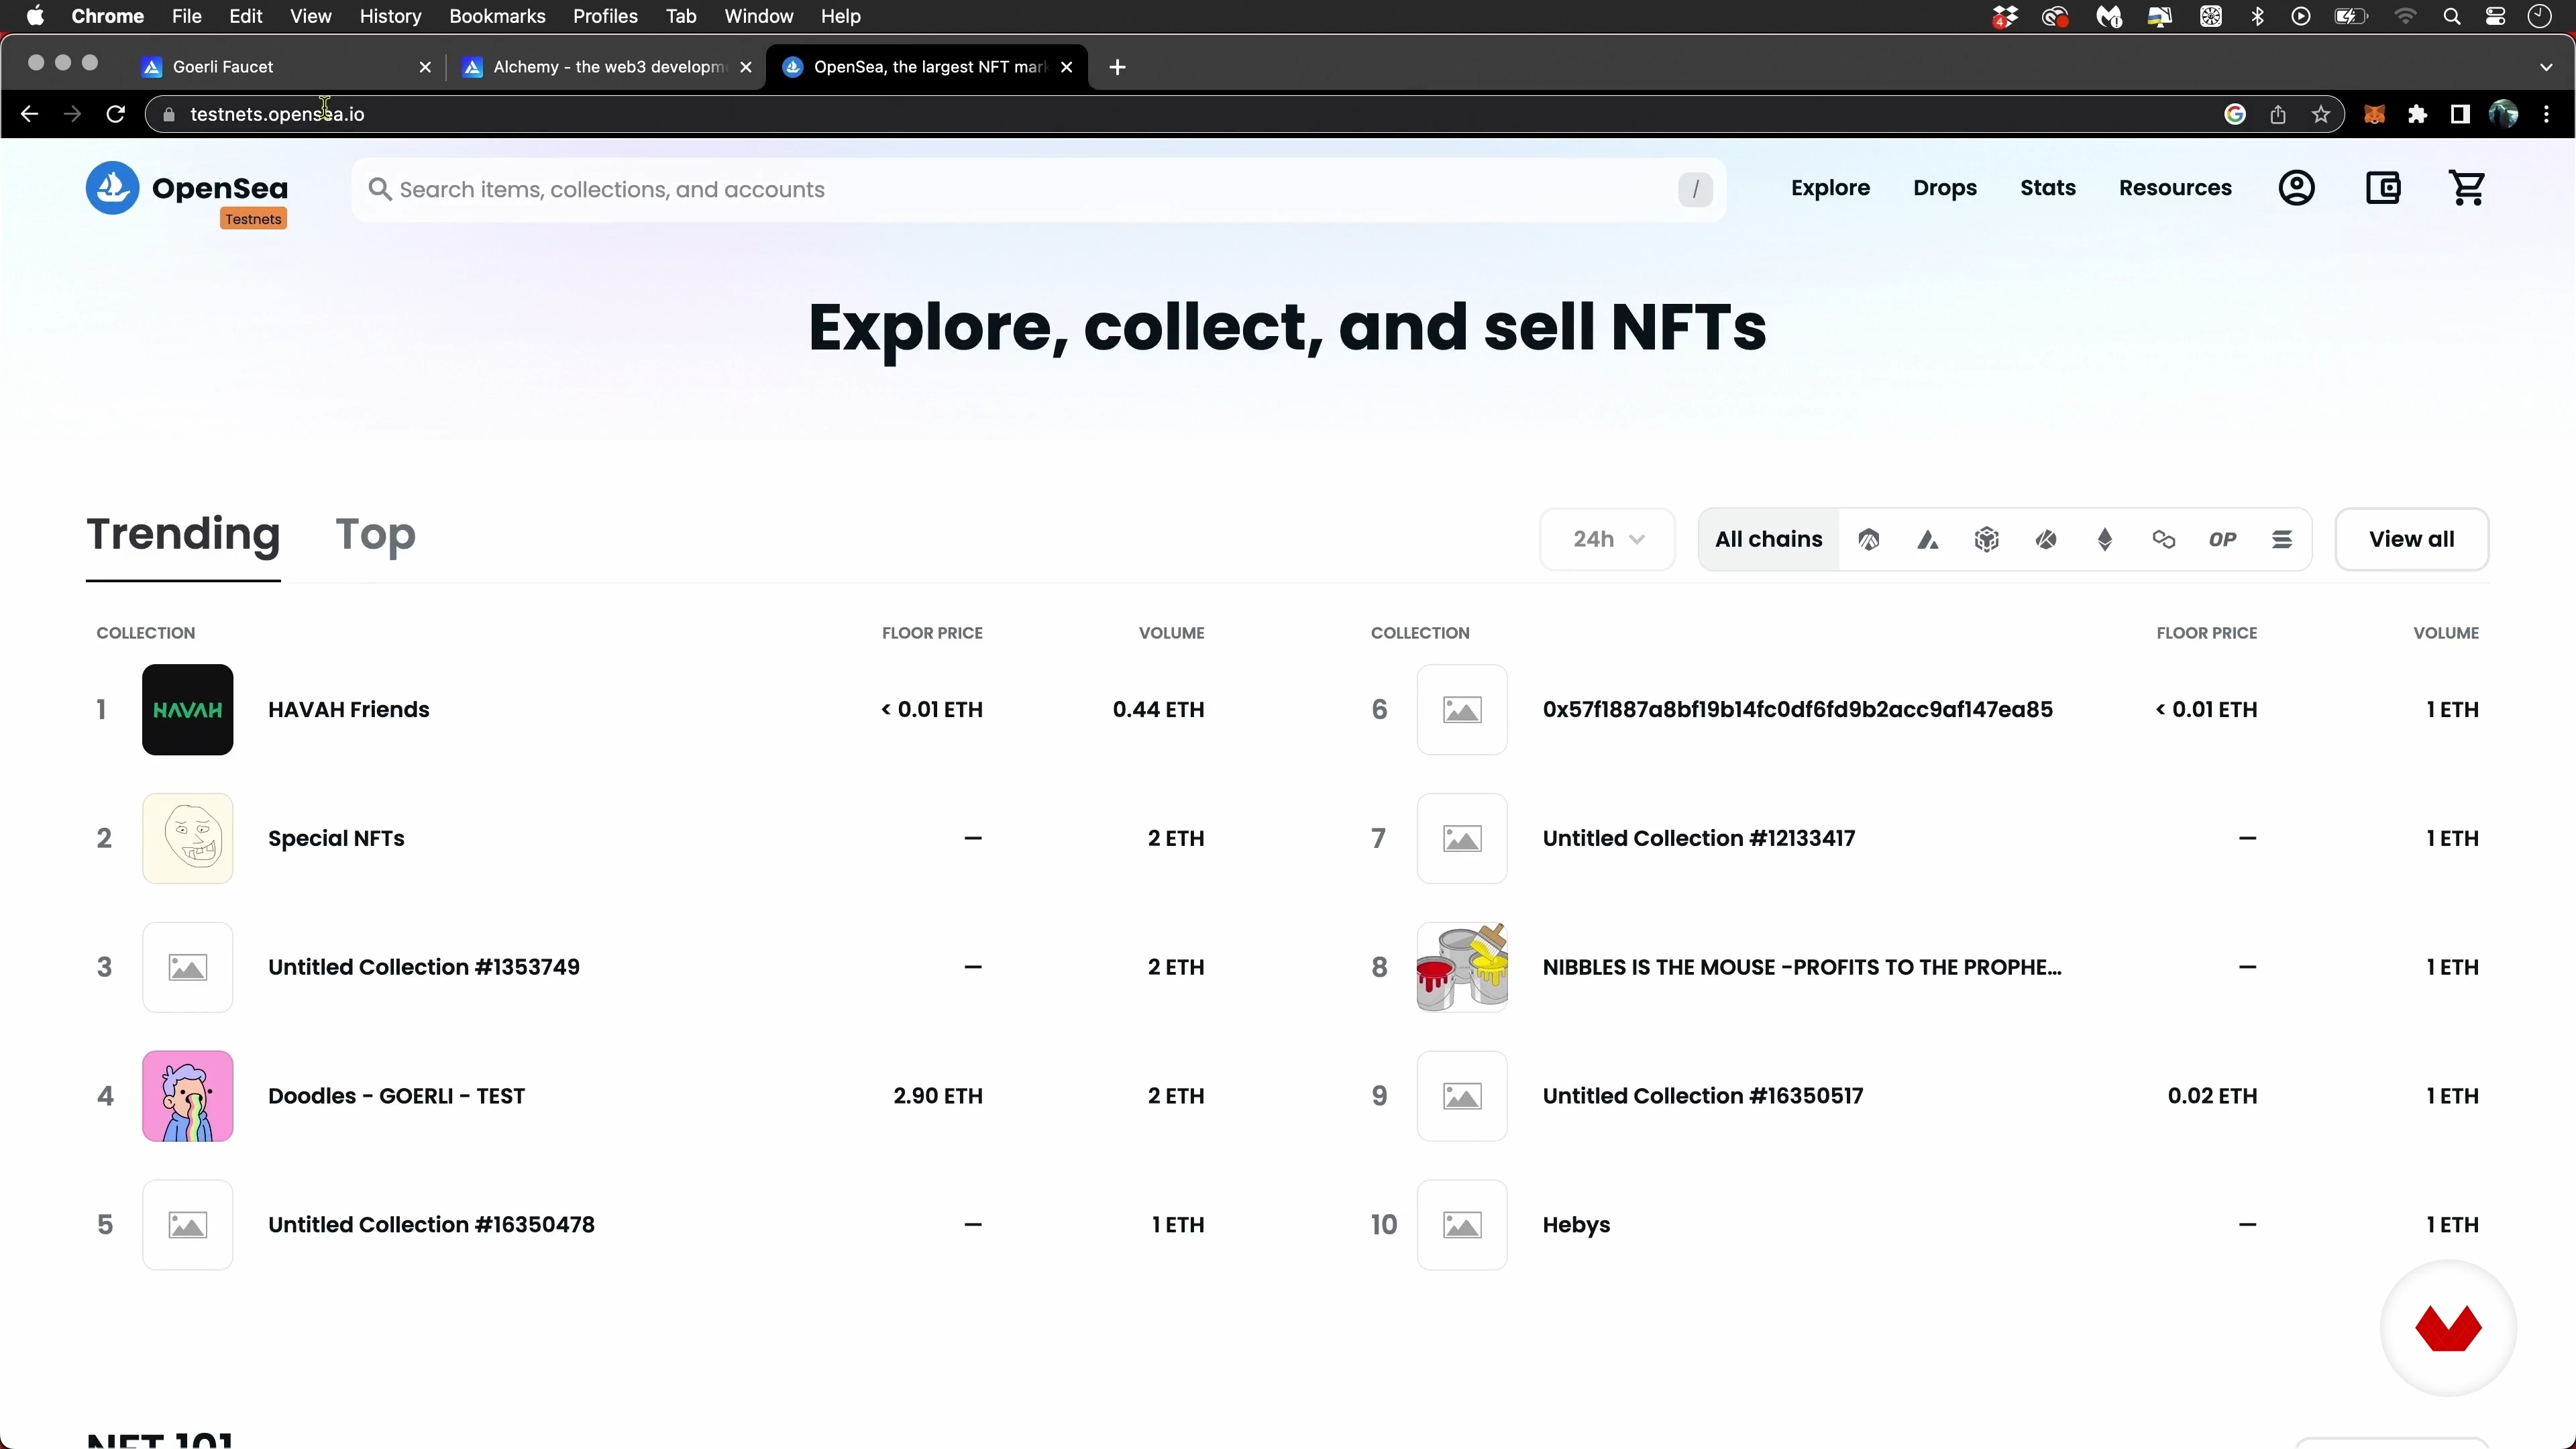
Task: Click the HAVAH collection thumbnail
Action: (188, 710)
